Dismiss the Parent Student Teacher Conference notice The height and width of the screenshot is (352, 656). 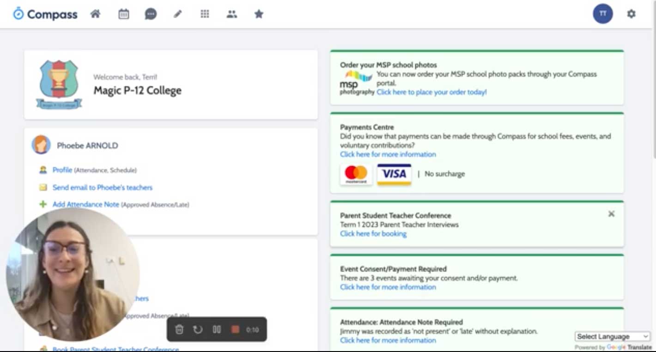611,213
